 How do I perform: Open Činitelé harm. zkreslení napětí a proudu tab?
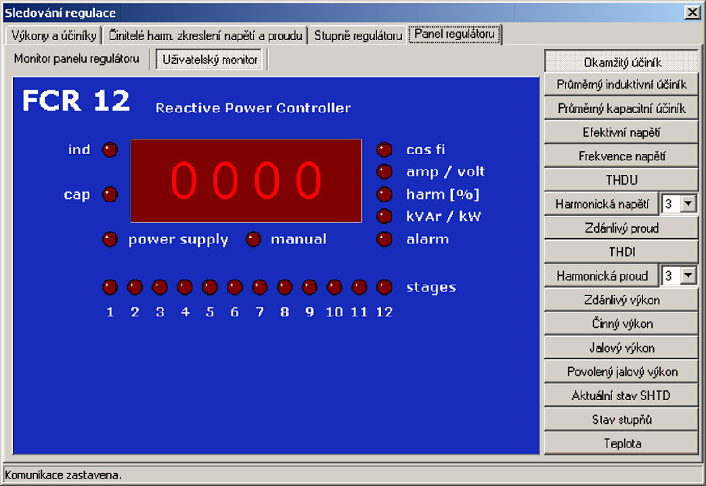pos(205,36)
